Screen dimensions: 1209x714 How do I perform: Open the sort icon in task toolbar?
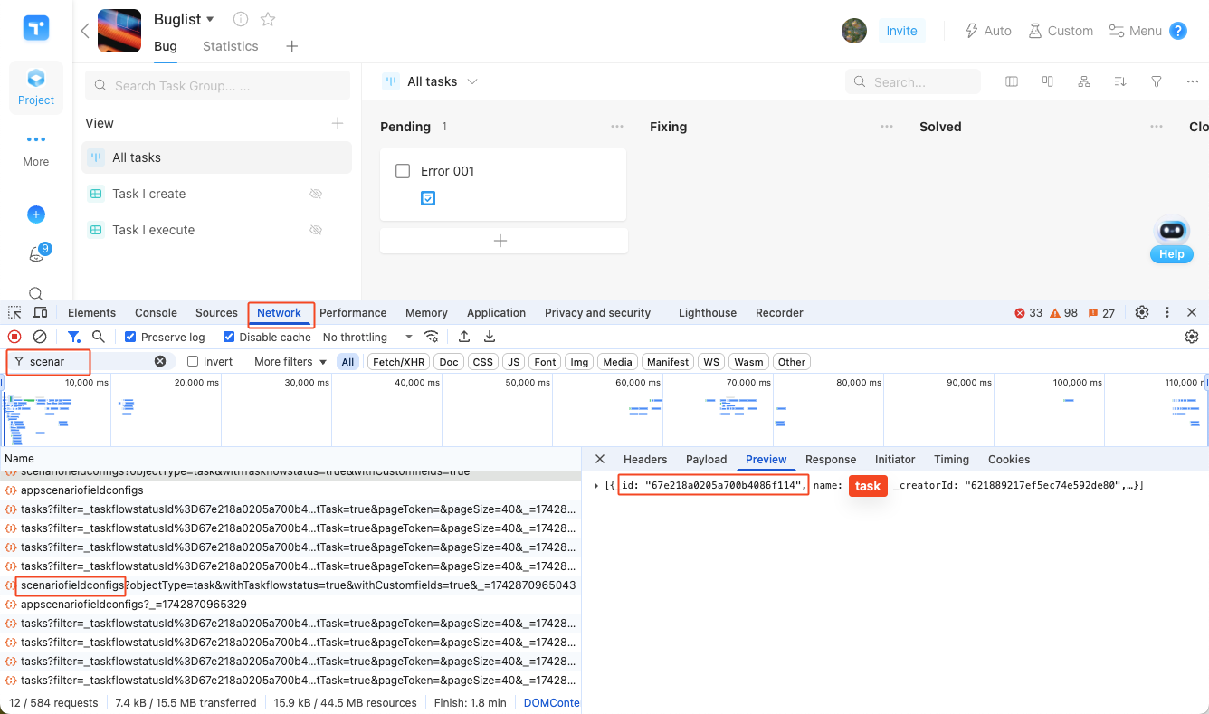1120,81
